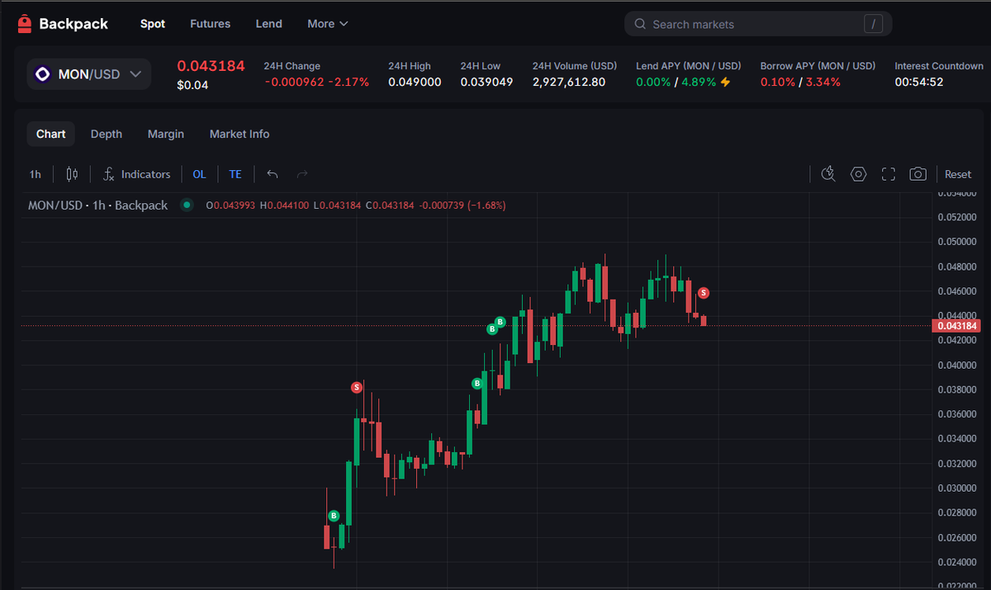Click the MON/USD · 1h · Backpack chart title

click(x=98, y=205)
